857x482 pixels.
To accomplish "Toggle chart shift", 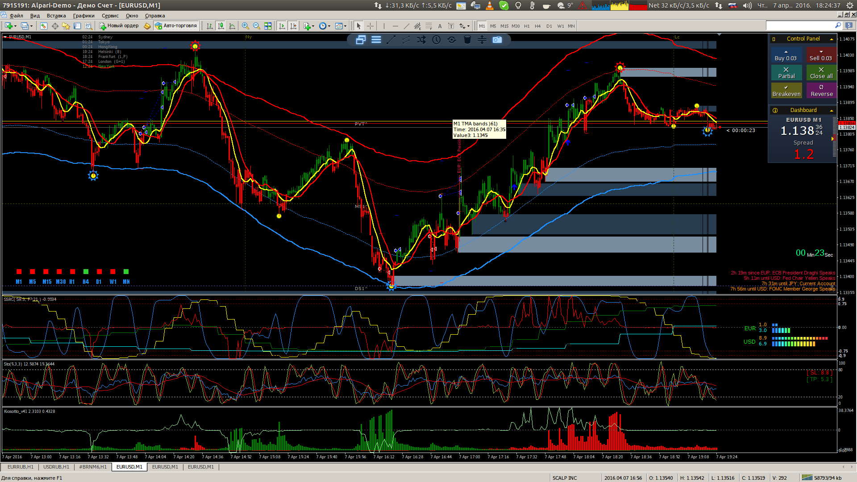I will tap(293, 26).
